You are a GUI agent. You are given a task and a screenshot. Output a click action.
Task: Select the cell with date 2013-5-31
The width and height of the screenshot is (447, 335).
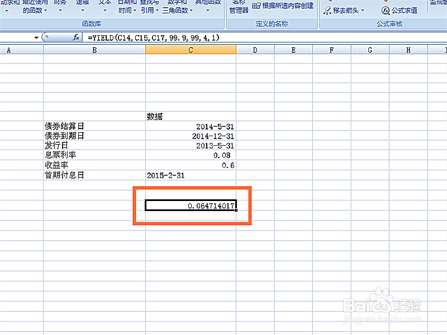pyautogui.click(x=191, y=146)
